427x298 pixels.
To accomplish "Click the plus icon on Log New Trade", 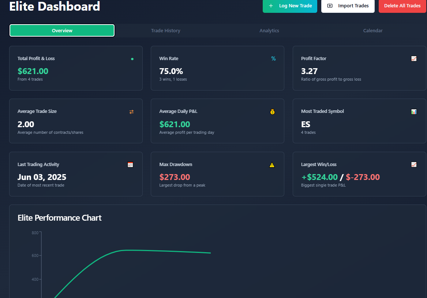I will click(x=271, y=6).
